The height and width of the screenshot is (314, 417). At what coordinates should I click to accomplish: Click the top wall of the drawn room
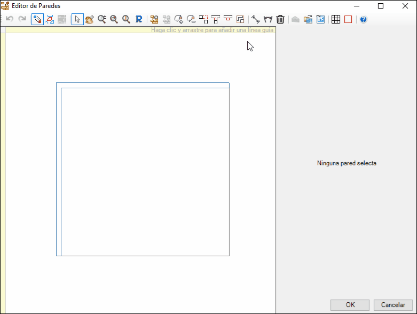pyautogui.click(x=143, y=85)
